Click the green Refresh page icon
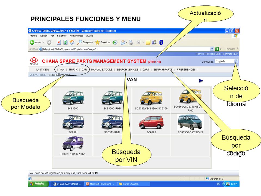Viewport: 261px width, 196px height. coord(66,42)
